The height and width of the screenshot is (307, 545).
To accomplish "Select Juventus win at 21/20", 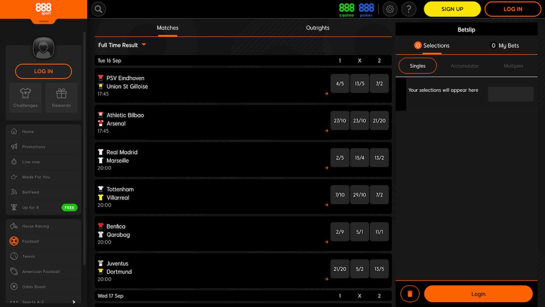I will (340, 269).
